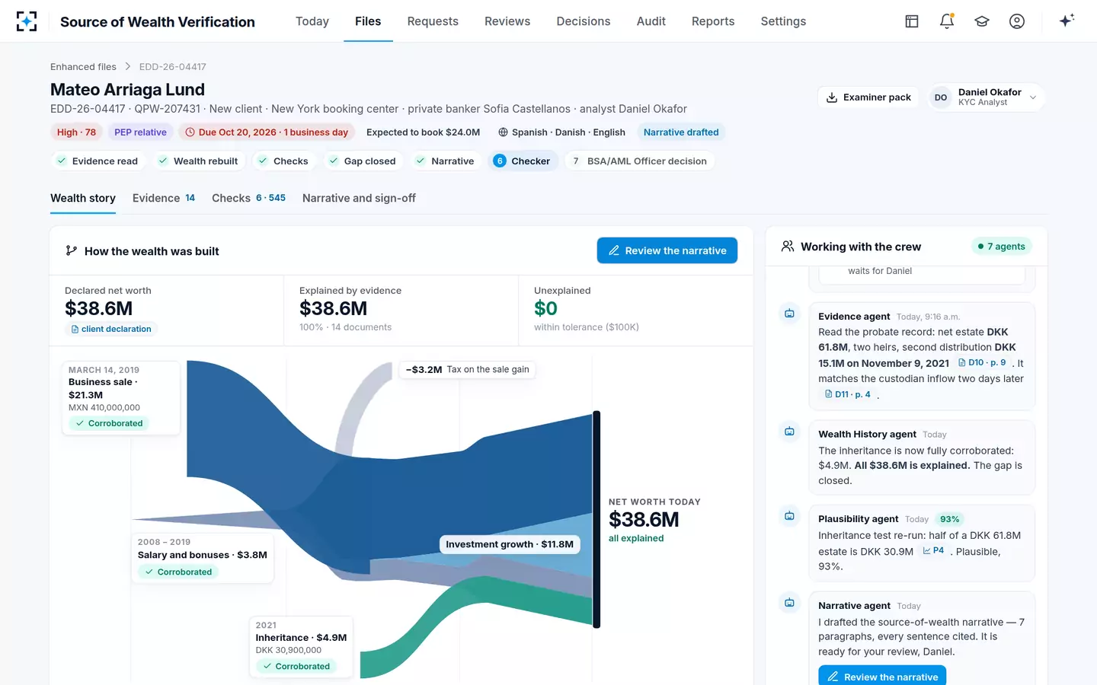
Task: Click the Investment growth $11.8M label
Action: [x=510, y=544]
